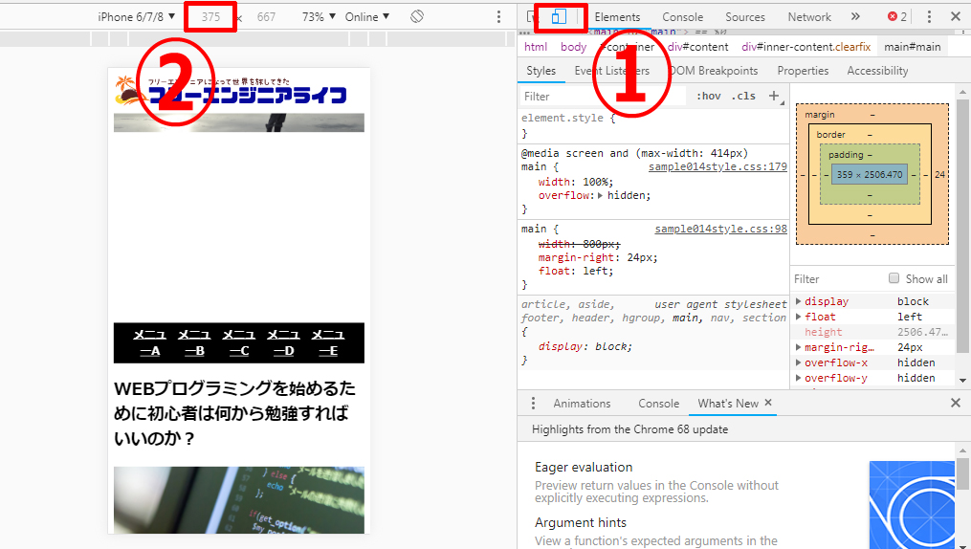Close the What's New drawer tab

(768, 404)
